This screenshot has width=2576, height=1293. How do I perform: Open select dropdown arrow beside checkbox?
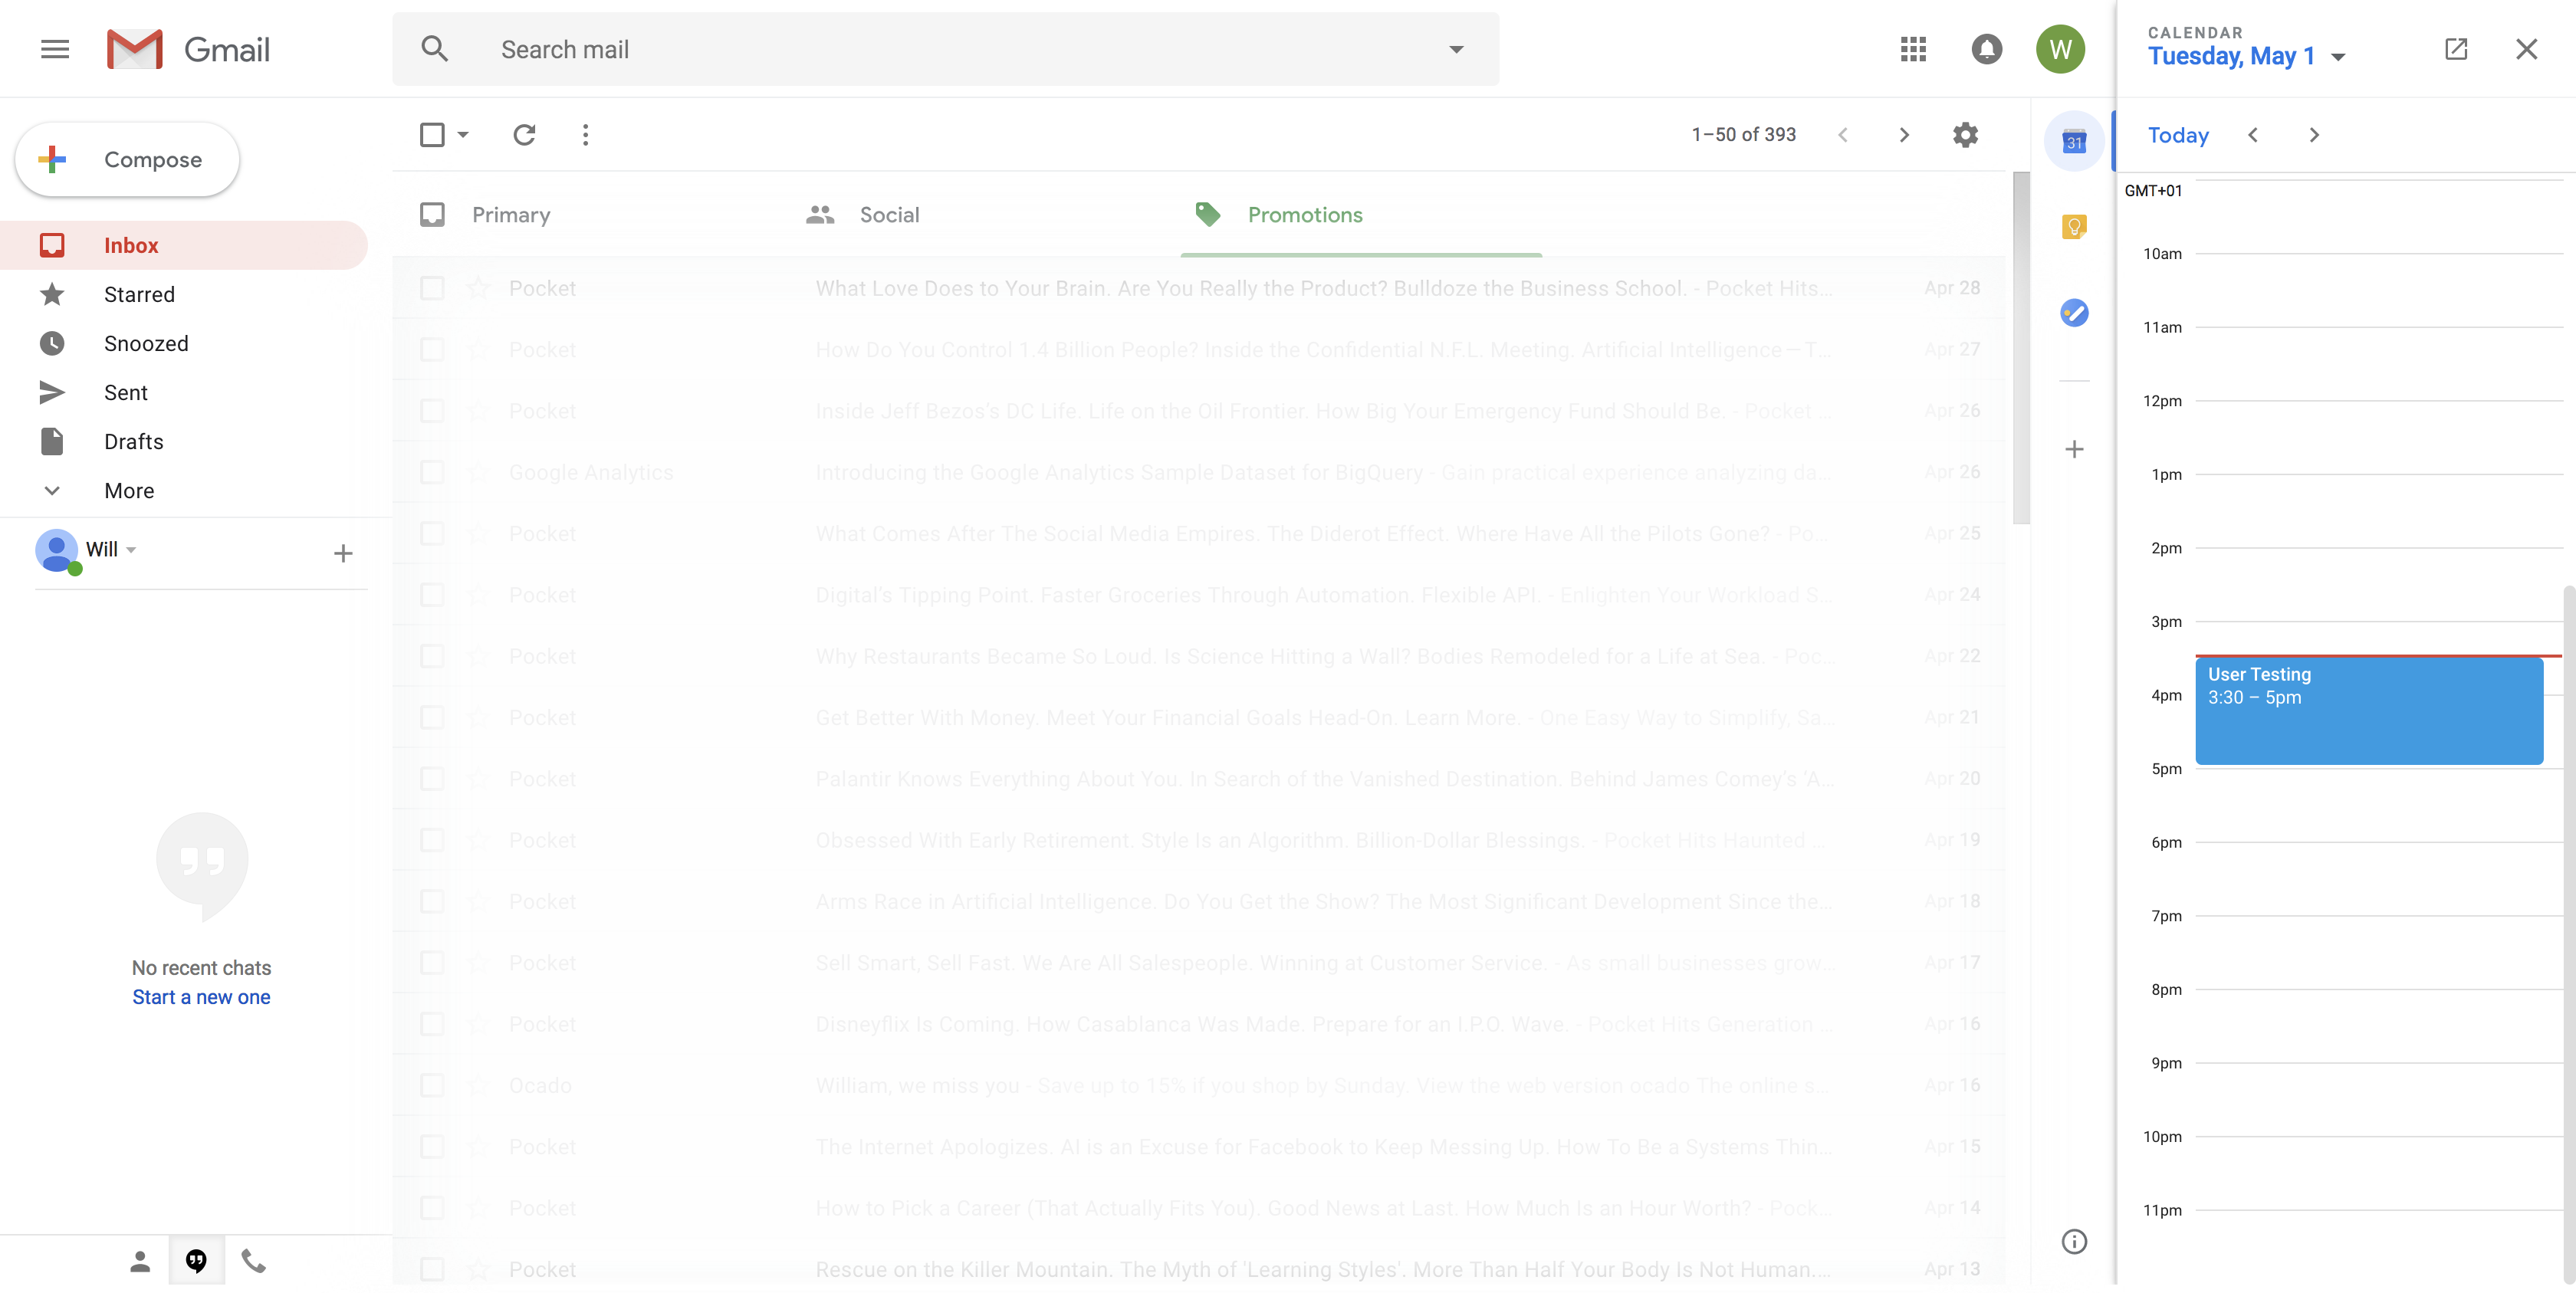click(463, 135)
